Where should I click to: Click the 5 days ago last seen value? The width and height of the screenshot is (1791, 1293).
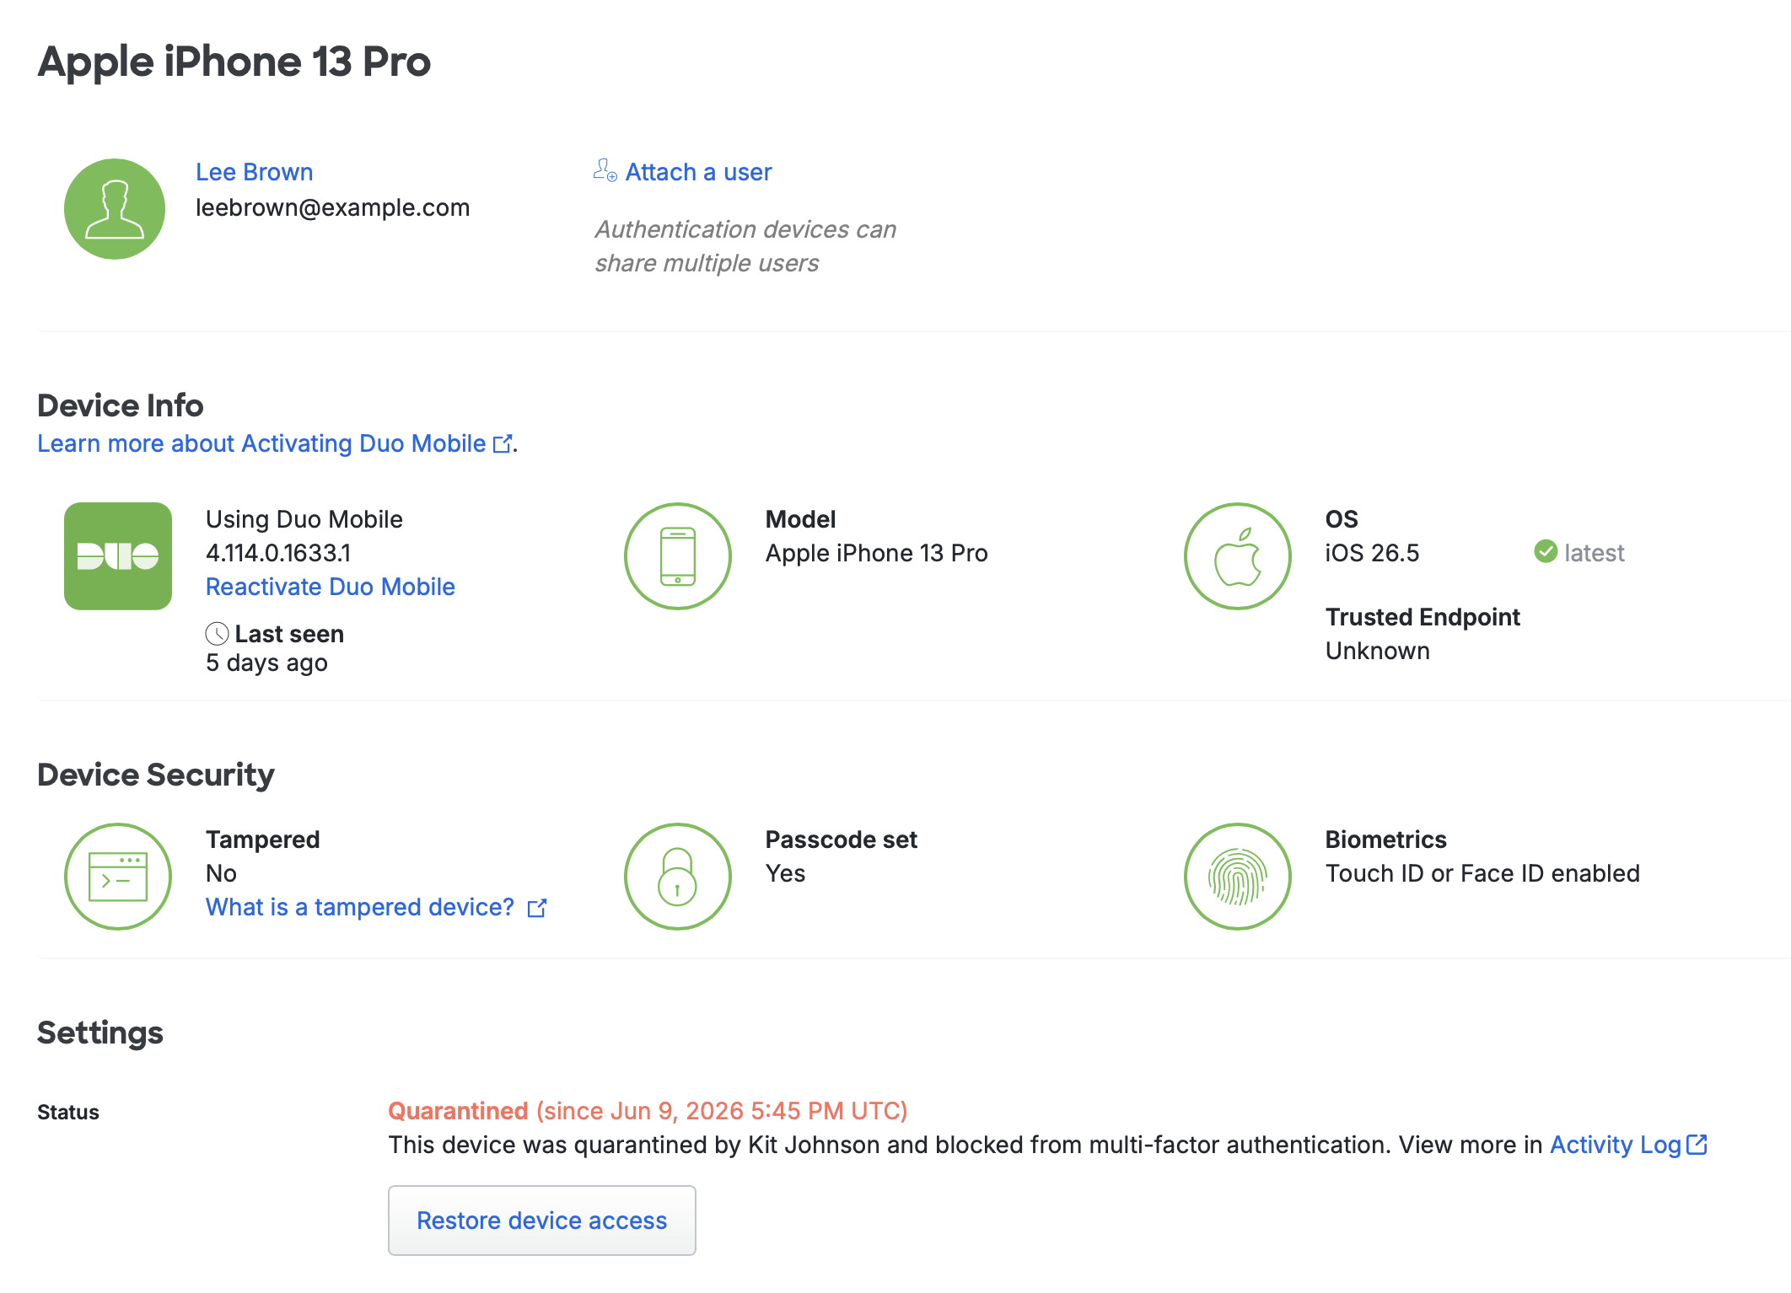pyautogui.click(x=266, y=663)
